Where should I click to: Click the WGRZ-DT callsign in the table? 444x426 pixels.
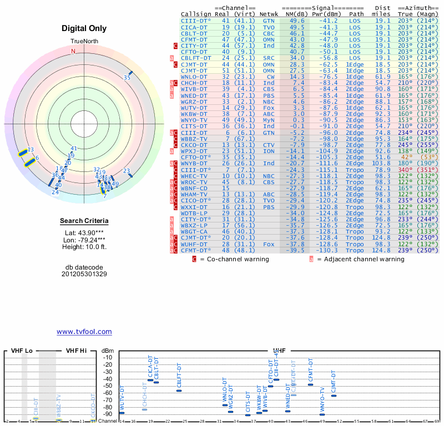[x=194, y=102]
